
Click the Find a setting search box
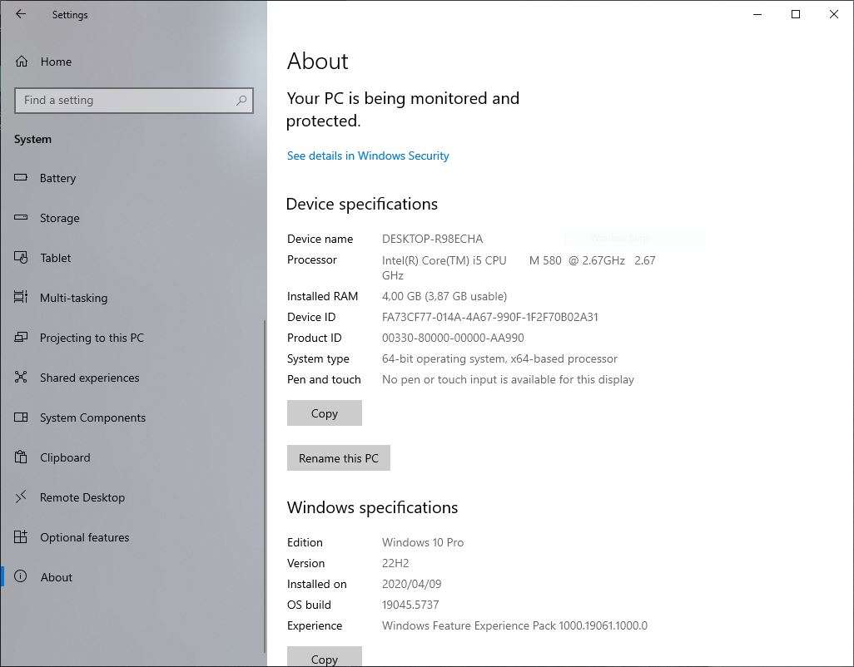pyautogui.click(x=125, y=101)
